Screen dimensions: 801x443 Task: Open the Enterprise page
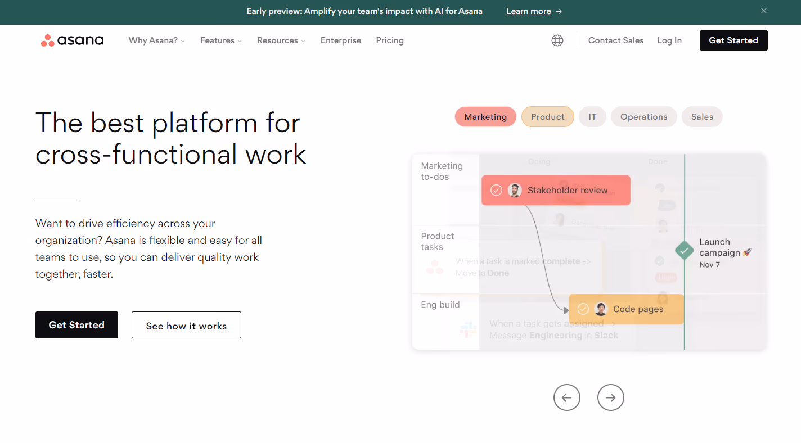point(341,40)
